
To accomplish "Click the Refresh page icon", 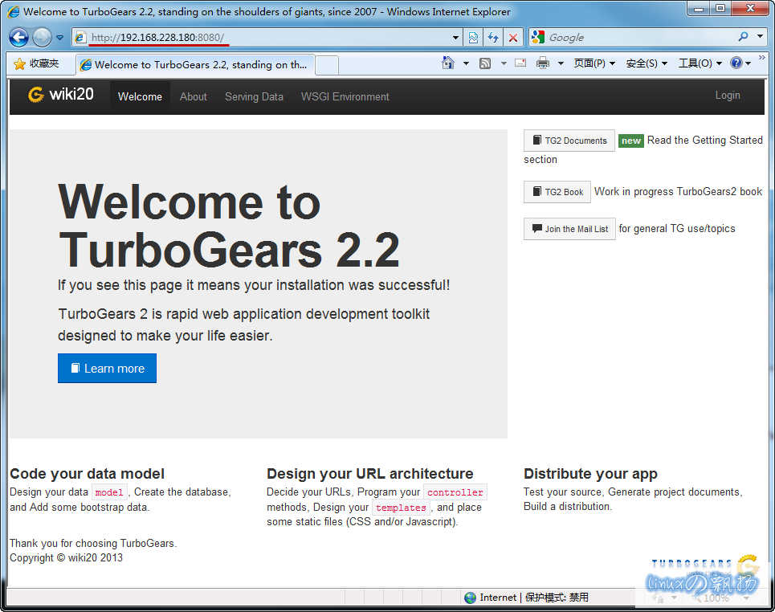I will coord(492,37).
